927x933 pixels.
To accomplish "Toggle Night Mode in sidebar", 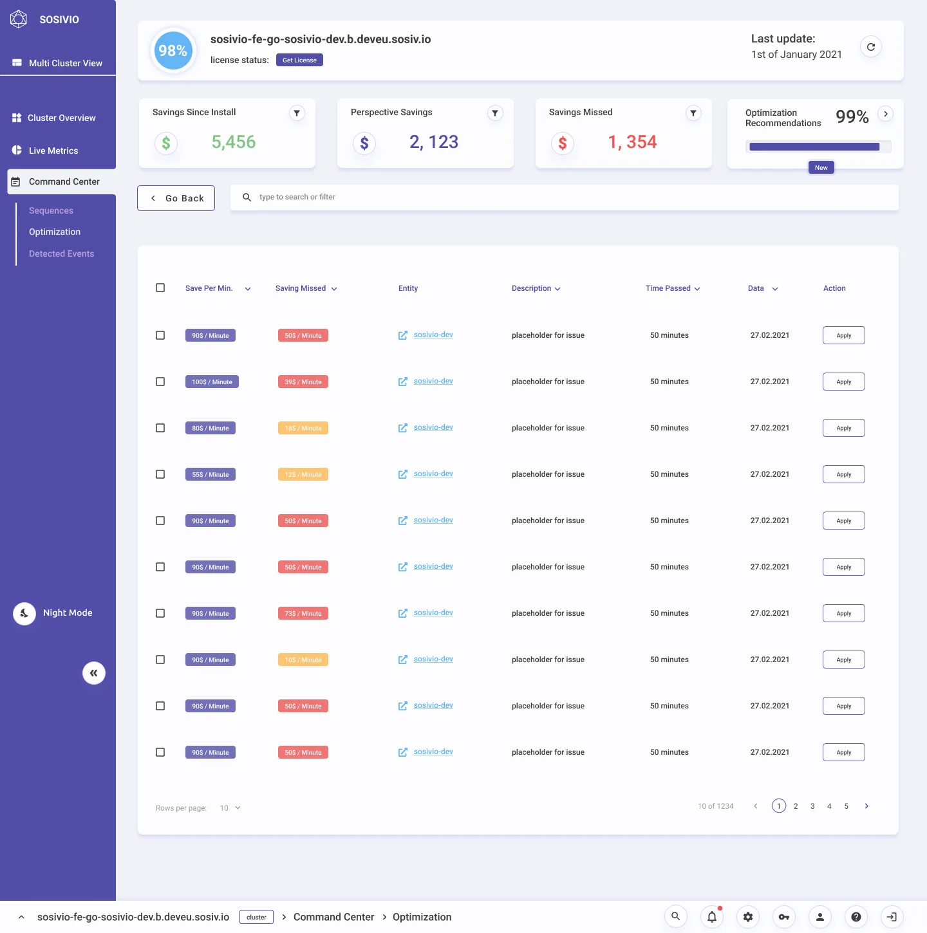I will click(24, 613).
